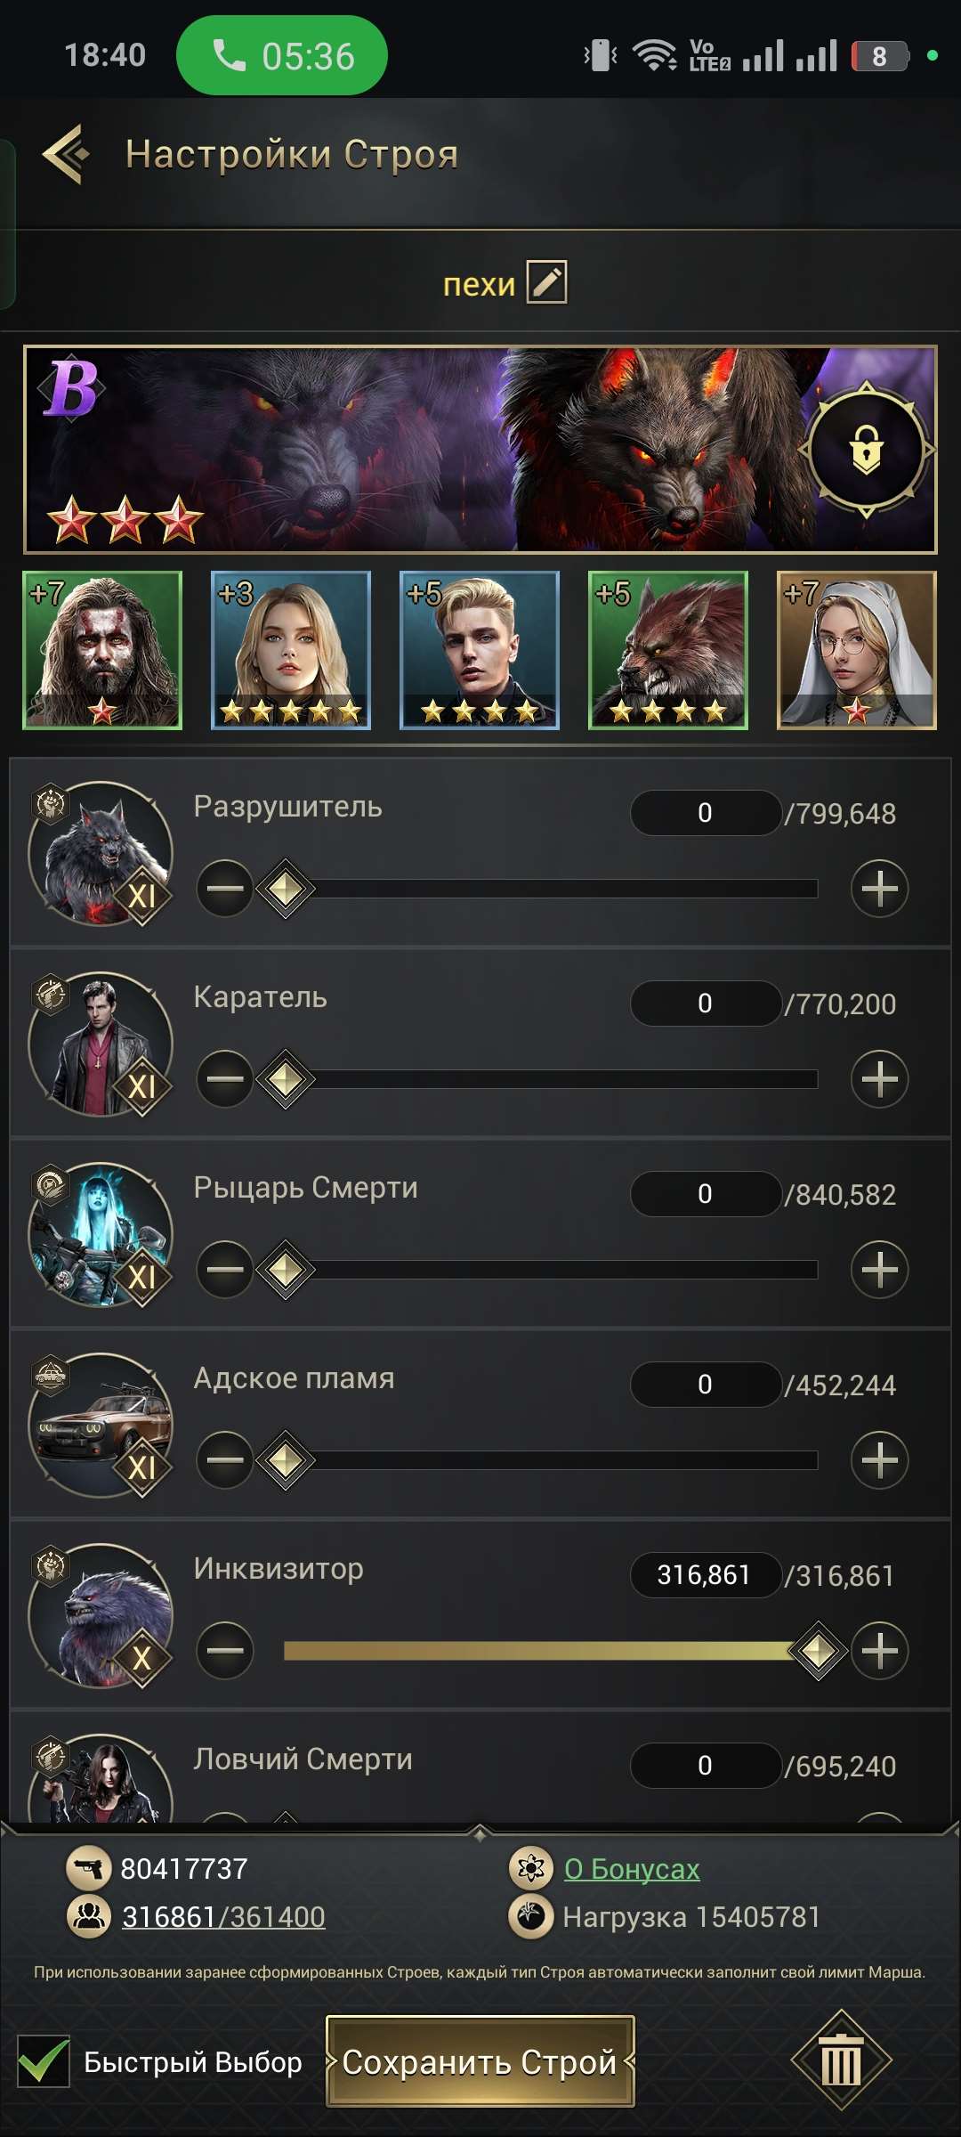
Task: Tap Адское пламя car troop icon
Action: [101, 1425]
